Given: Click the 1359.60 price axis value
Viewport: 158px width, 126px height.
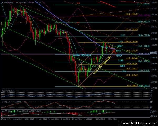Looking at the screenshot, I should [154, 39].
